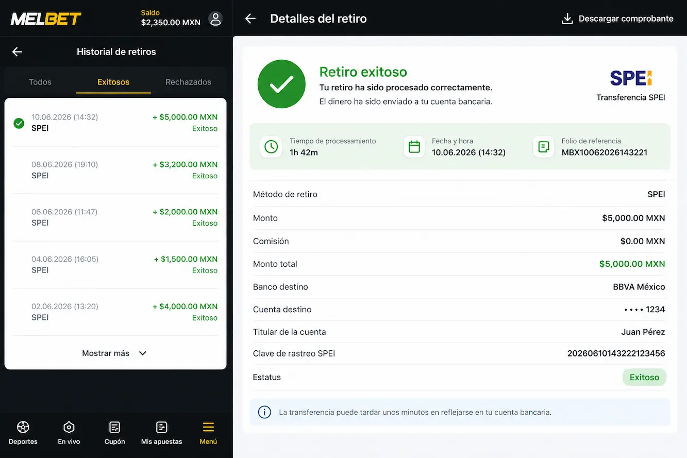Click account holder Juan Pérez
Screen dimensions: 687x458
(643, 332)
